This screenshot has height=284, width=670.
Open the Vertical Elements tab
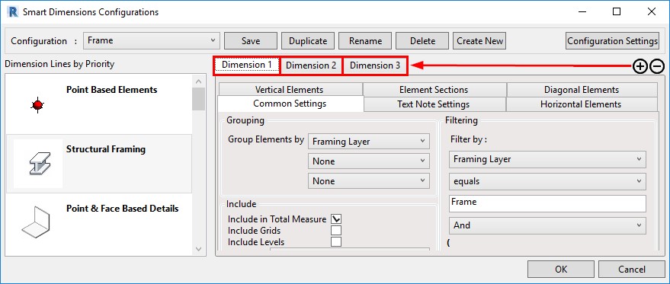[290, 90]
